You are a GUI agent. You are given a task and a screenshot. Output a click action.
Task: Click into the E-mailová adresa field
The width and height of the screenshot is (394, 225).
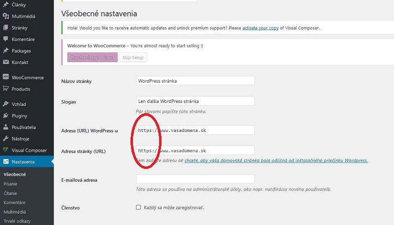click(x=195, y=180)
